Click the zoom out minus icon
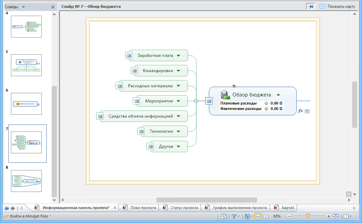Viewport: 362px width, 223px height. click(x=289, y=216)
